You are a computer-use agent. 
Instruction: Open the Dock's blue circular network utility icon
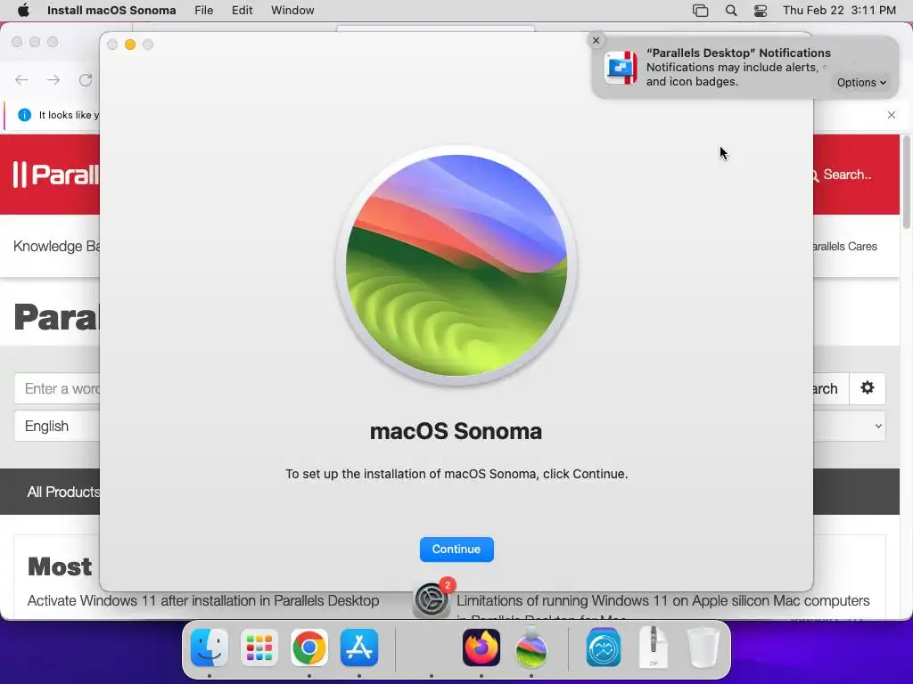tap(604, 647)
